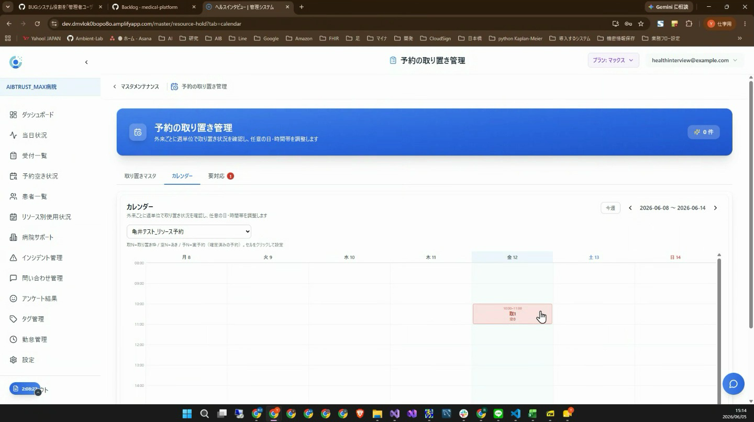Click the 日 14 column header
754x422 pixels.
pyautogui.click(x=675, y=257)
